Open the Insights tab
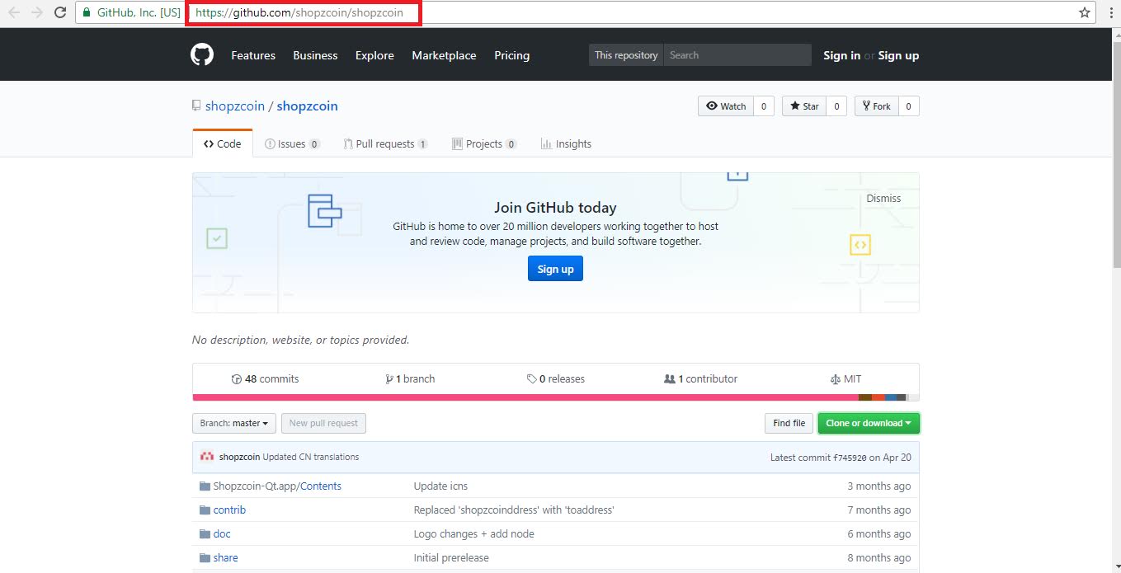Screen dimensions: 1121x573 (x=566, y=143)
